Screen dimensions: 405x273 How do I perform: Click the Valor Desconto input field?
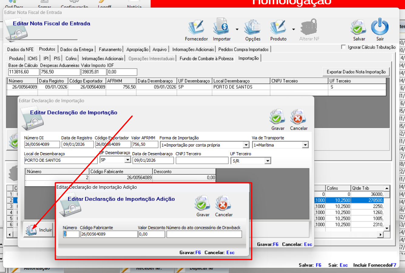tap(152, 234)
